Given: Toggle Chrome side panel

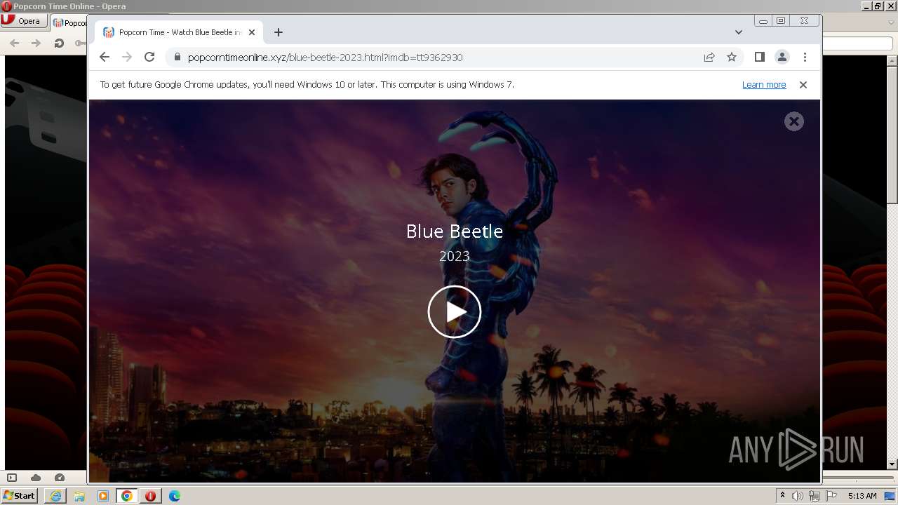Looking at the screenshot, I should pos(759,57).
